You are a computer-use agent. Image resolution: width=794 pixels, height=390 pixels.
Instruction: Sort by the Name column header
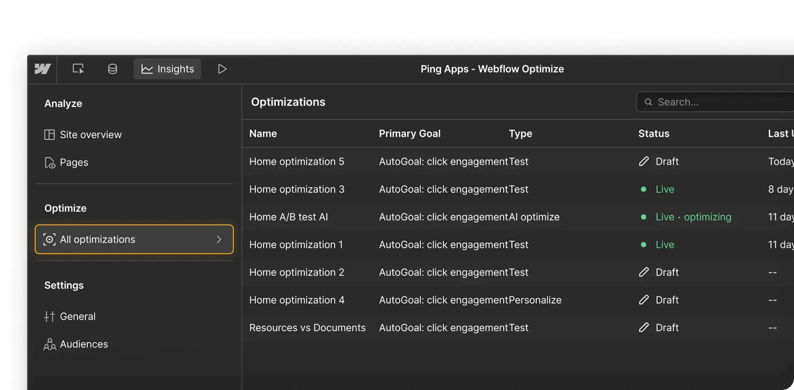tap(263, 134)
